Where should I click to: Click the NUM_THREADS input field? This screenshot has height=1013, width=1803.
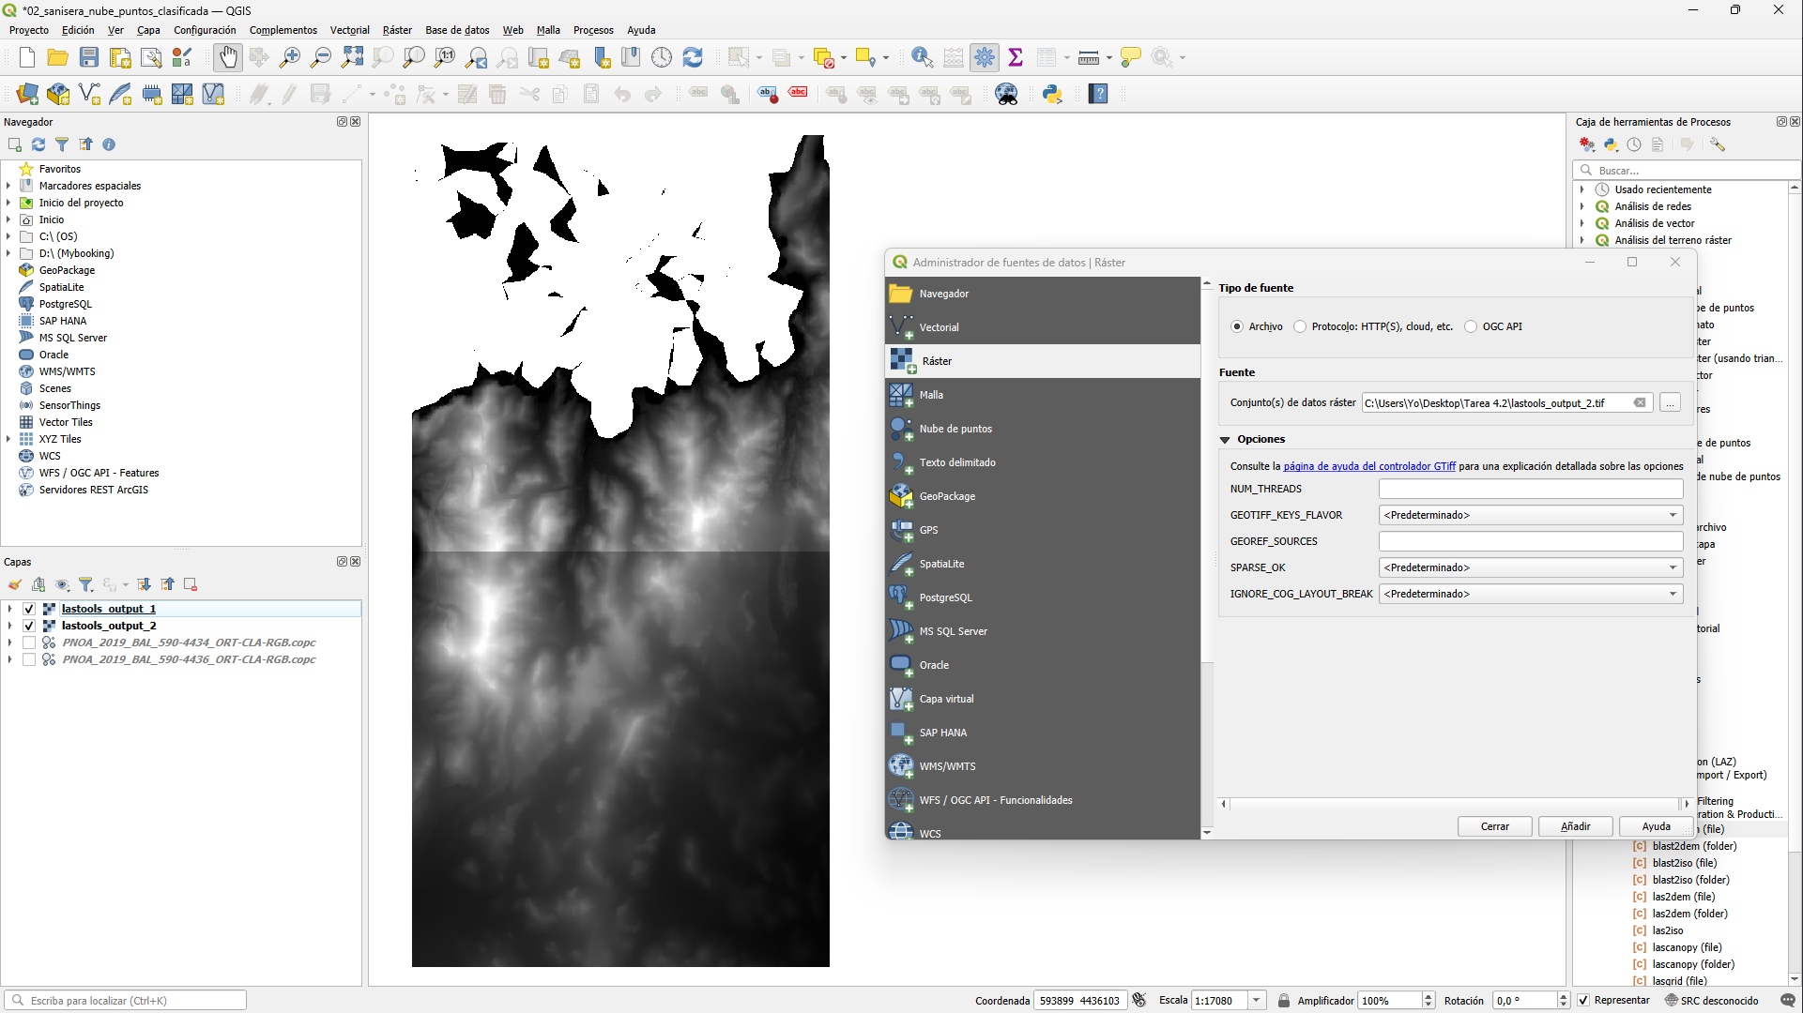1530,489
